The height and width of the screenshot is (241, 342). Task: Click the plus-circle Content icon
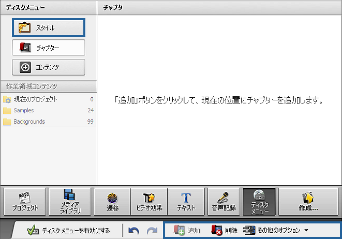click(x=25, y=67)
